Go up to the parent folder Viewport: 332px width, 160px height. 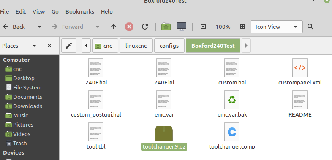[114, 27]
